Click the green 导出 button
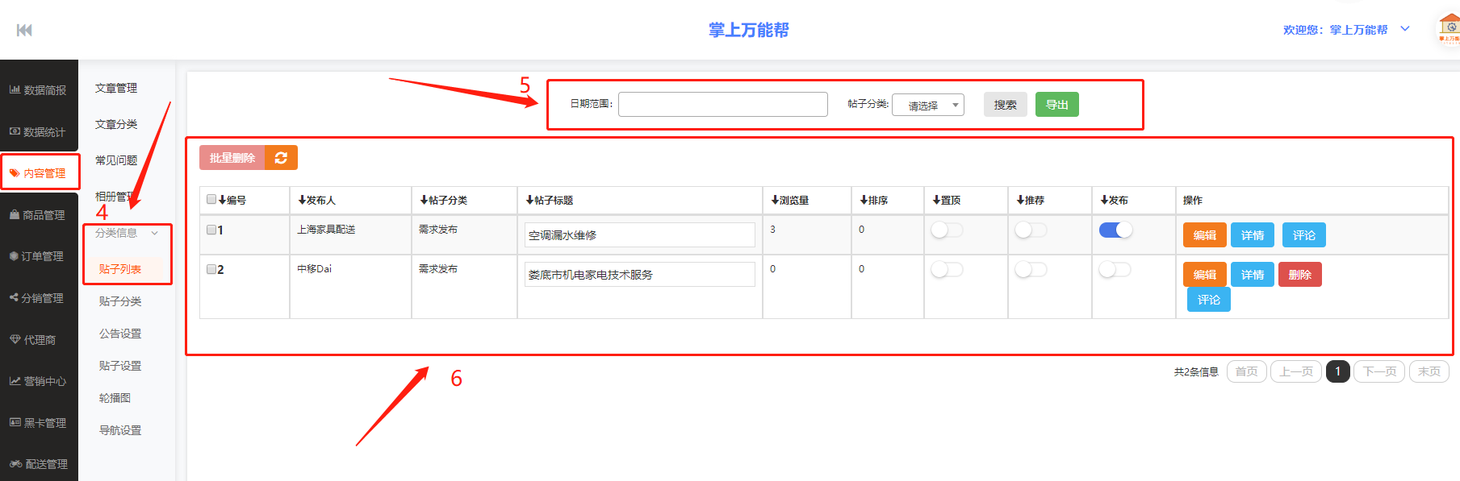 (1056, 105)
